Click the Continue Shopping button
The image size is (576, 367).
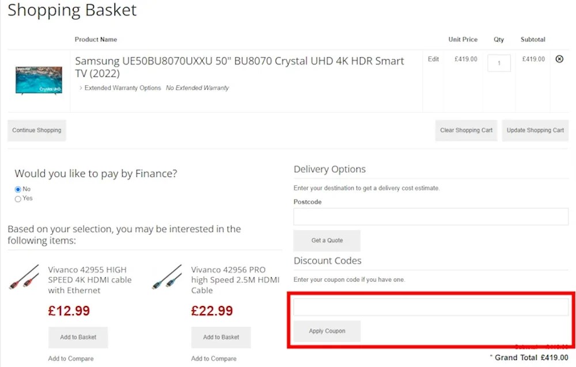coord(36,130)
